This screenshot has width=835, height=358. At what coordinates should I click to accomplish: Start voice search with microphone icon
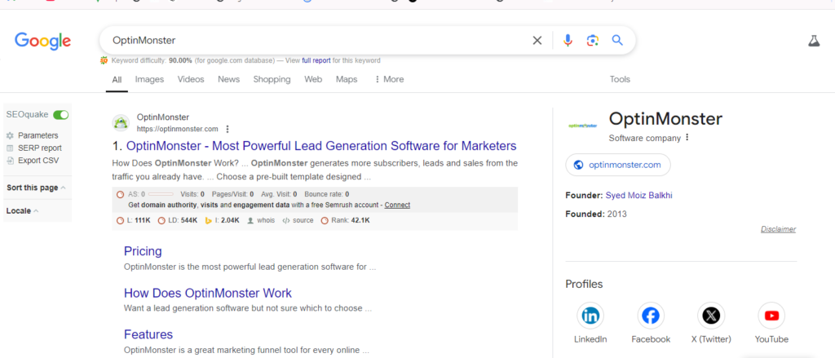point(568,41)
